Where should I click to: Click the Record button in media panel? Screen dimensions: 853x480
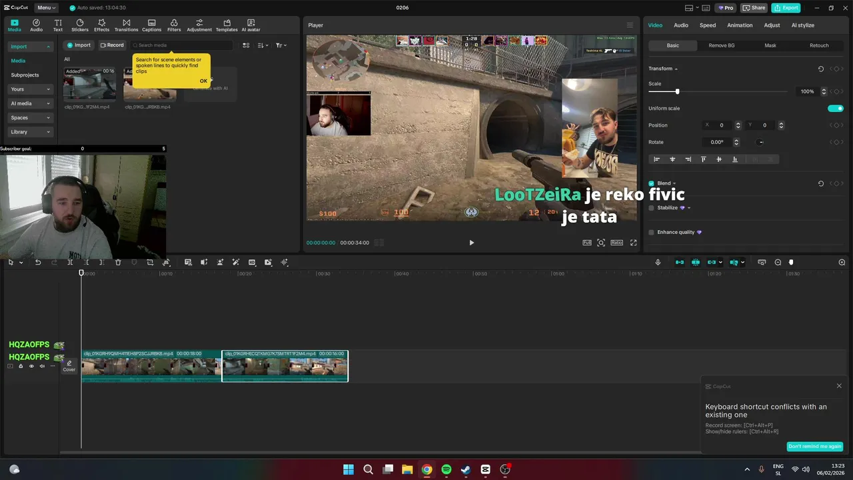[x=112, y=45]
